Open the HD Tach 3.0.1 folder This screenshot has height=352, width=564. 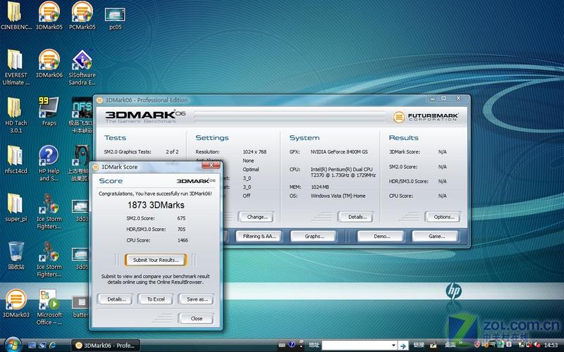coord(15,115)
